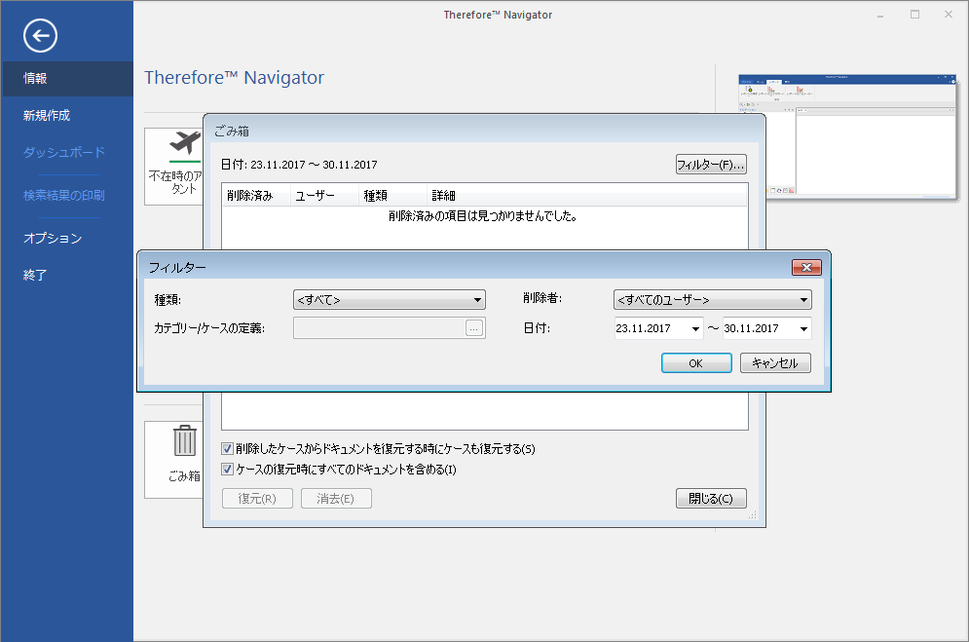Confirm filter with OK button

pos(696,363)
